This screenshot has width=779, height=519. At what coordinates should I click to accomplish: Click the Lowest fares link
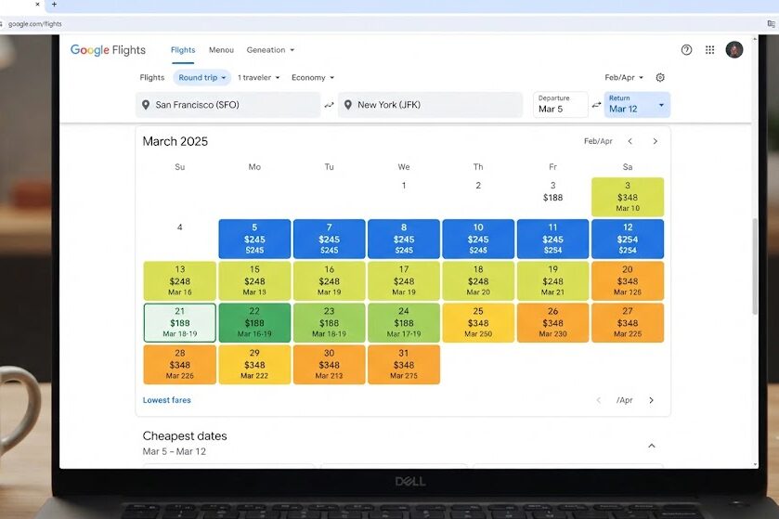(166, 400)
